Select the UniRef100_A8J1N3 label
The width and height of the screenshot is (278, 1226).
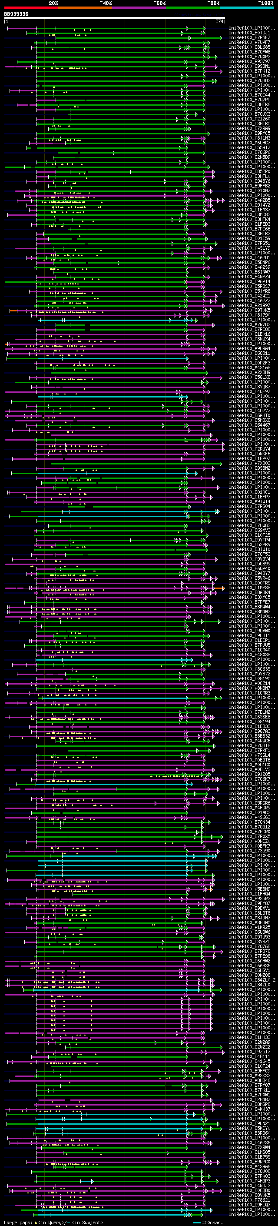249,138
